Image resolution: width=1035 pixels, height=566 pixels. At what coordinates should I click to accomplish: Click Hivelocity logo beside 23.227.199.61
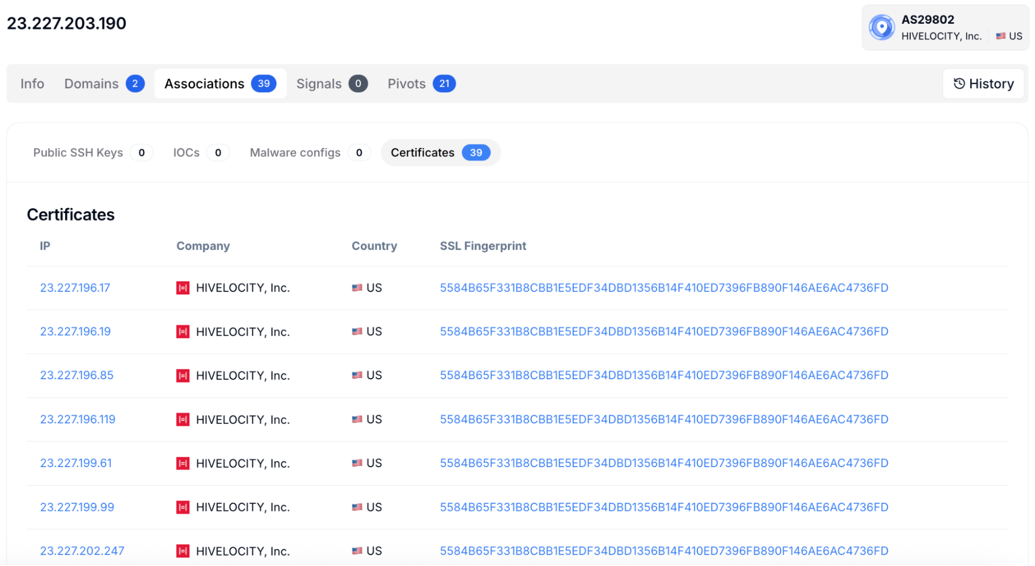click(x=183, y=464)
